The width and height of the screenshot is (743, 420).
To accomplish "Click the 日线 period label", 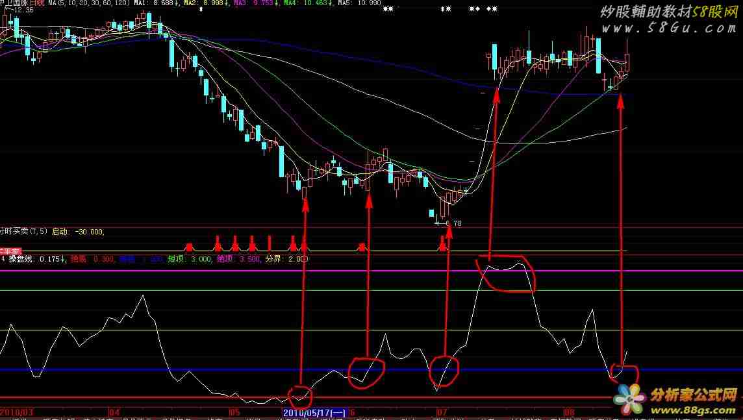I will pos(37,3).
